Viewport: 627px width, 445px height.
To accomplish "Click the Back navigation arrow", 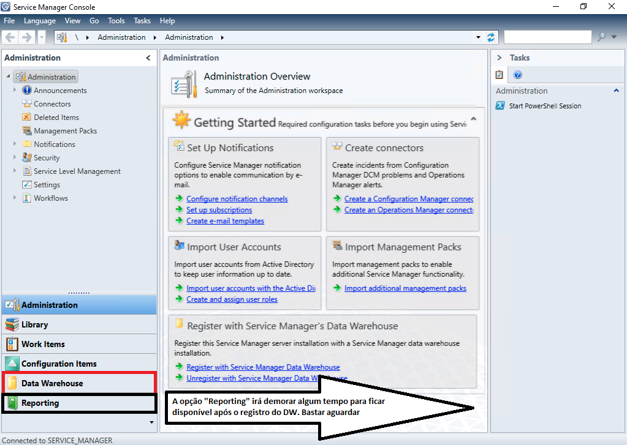I will pyautogui.click(x=10, y=37).
